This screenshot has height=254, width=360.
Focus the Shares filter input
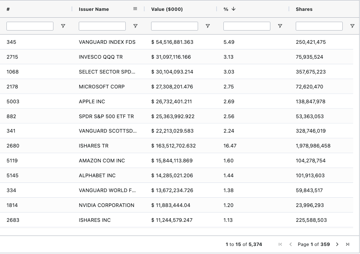pyautogui.click(x=319, y=26)
